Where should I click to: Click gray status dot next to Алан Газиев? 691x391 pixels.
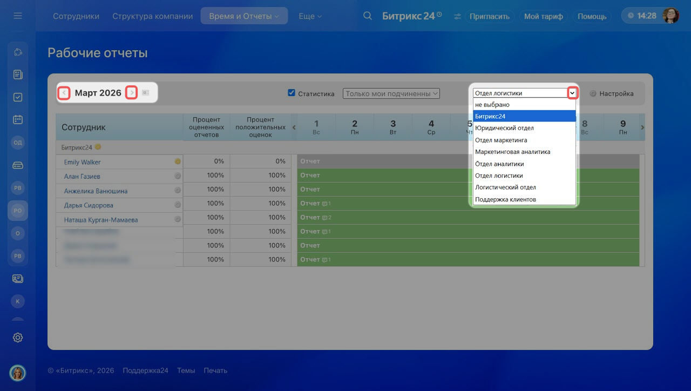pyautogui.click(x=177, y=176)
